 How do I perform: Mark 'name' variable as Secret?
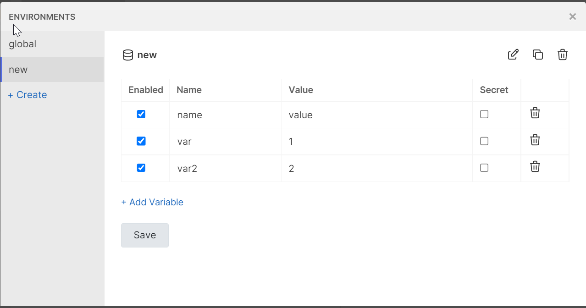pyautogui.click(x=484, y=114)
